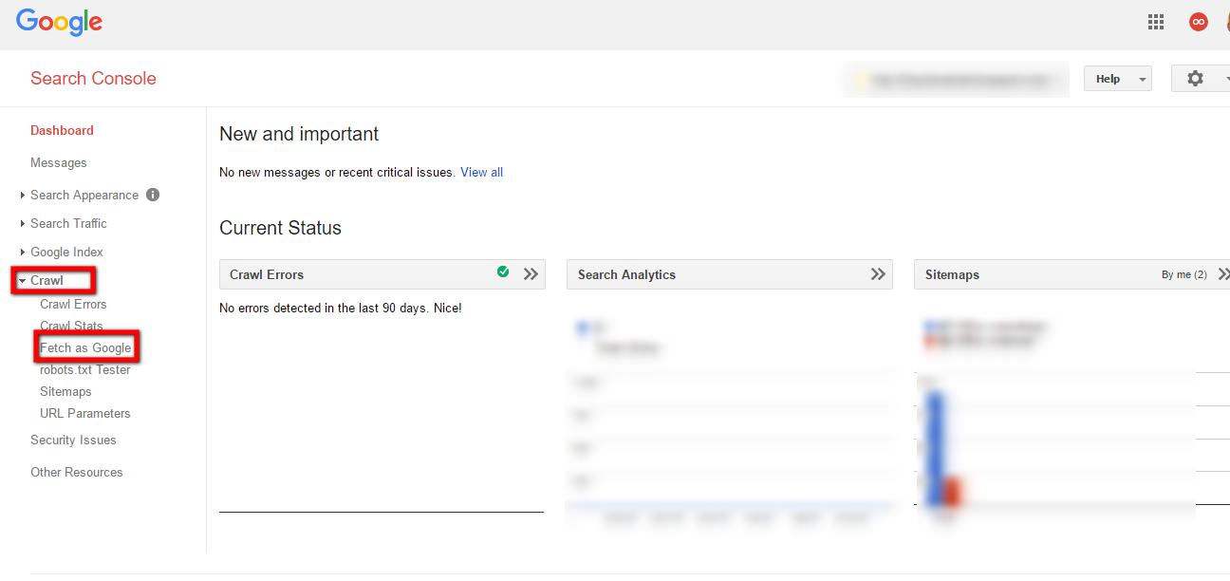Click the Sitemaps card header
The image size is (1230, 581).
pos(1072,274)
